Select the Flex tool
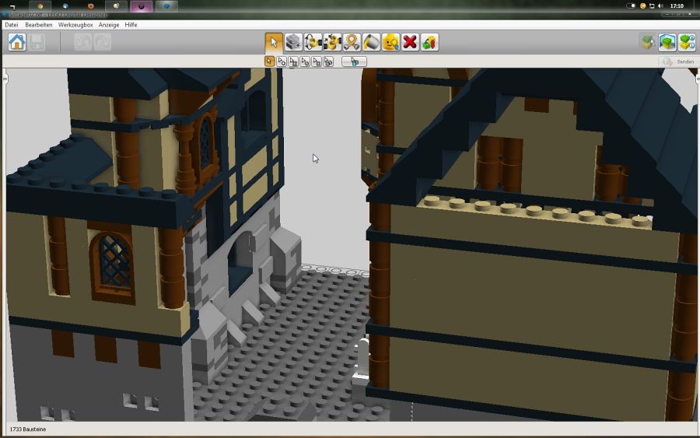The image size is (700, 438). coord(352,42)
